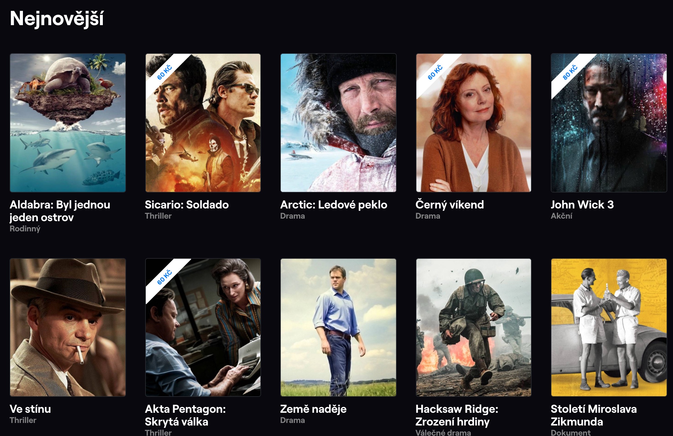This screenshot has height=436, width=673.
Task: Select the Arctic: Ledové peklo poster
Action: [x=338, y=123]
